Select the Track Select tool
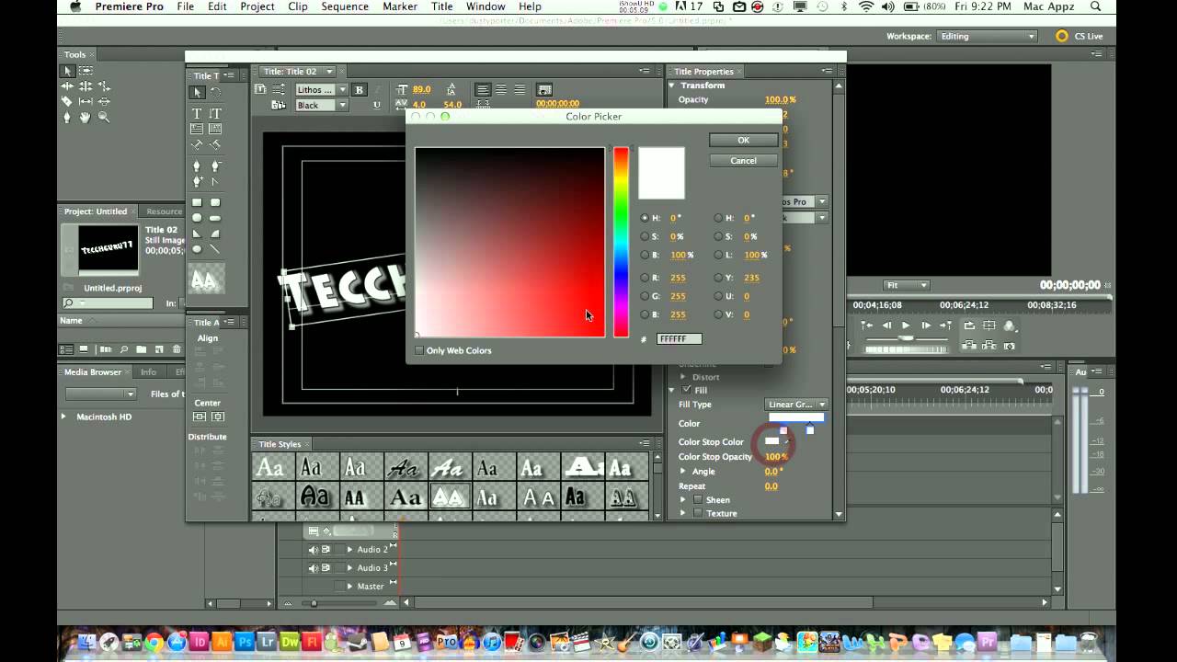The image size is (1177, 662). tap(86, 71)
